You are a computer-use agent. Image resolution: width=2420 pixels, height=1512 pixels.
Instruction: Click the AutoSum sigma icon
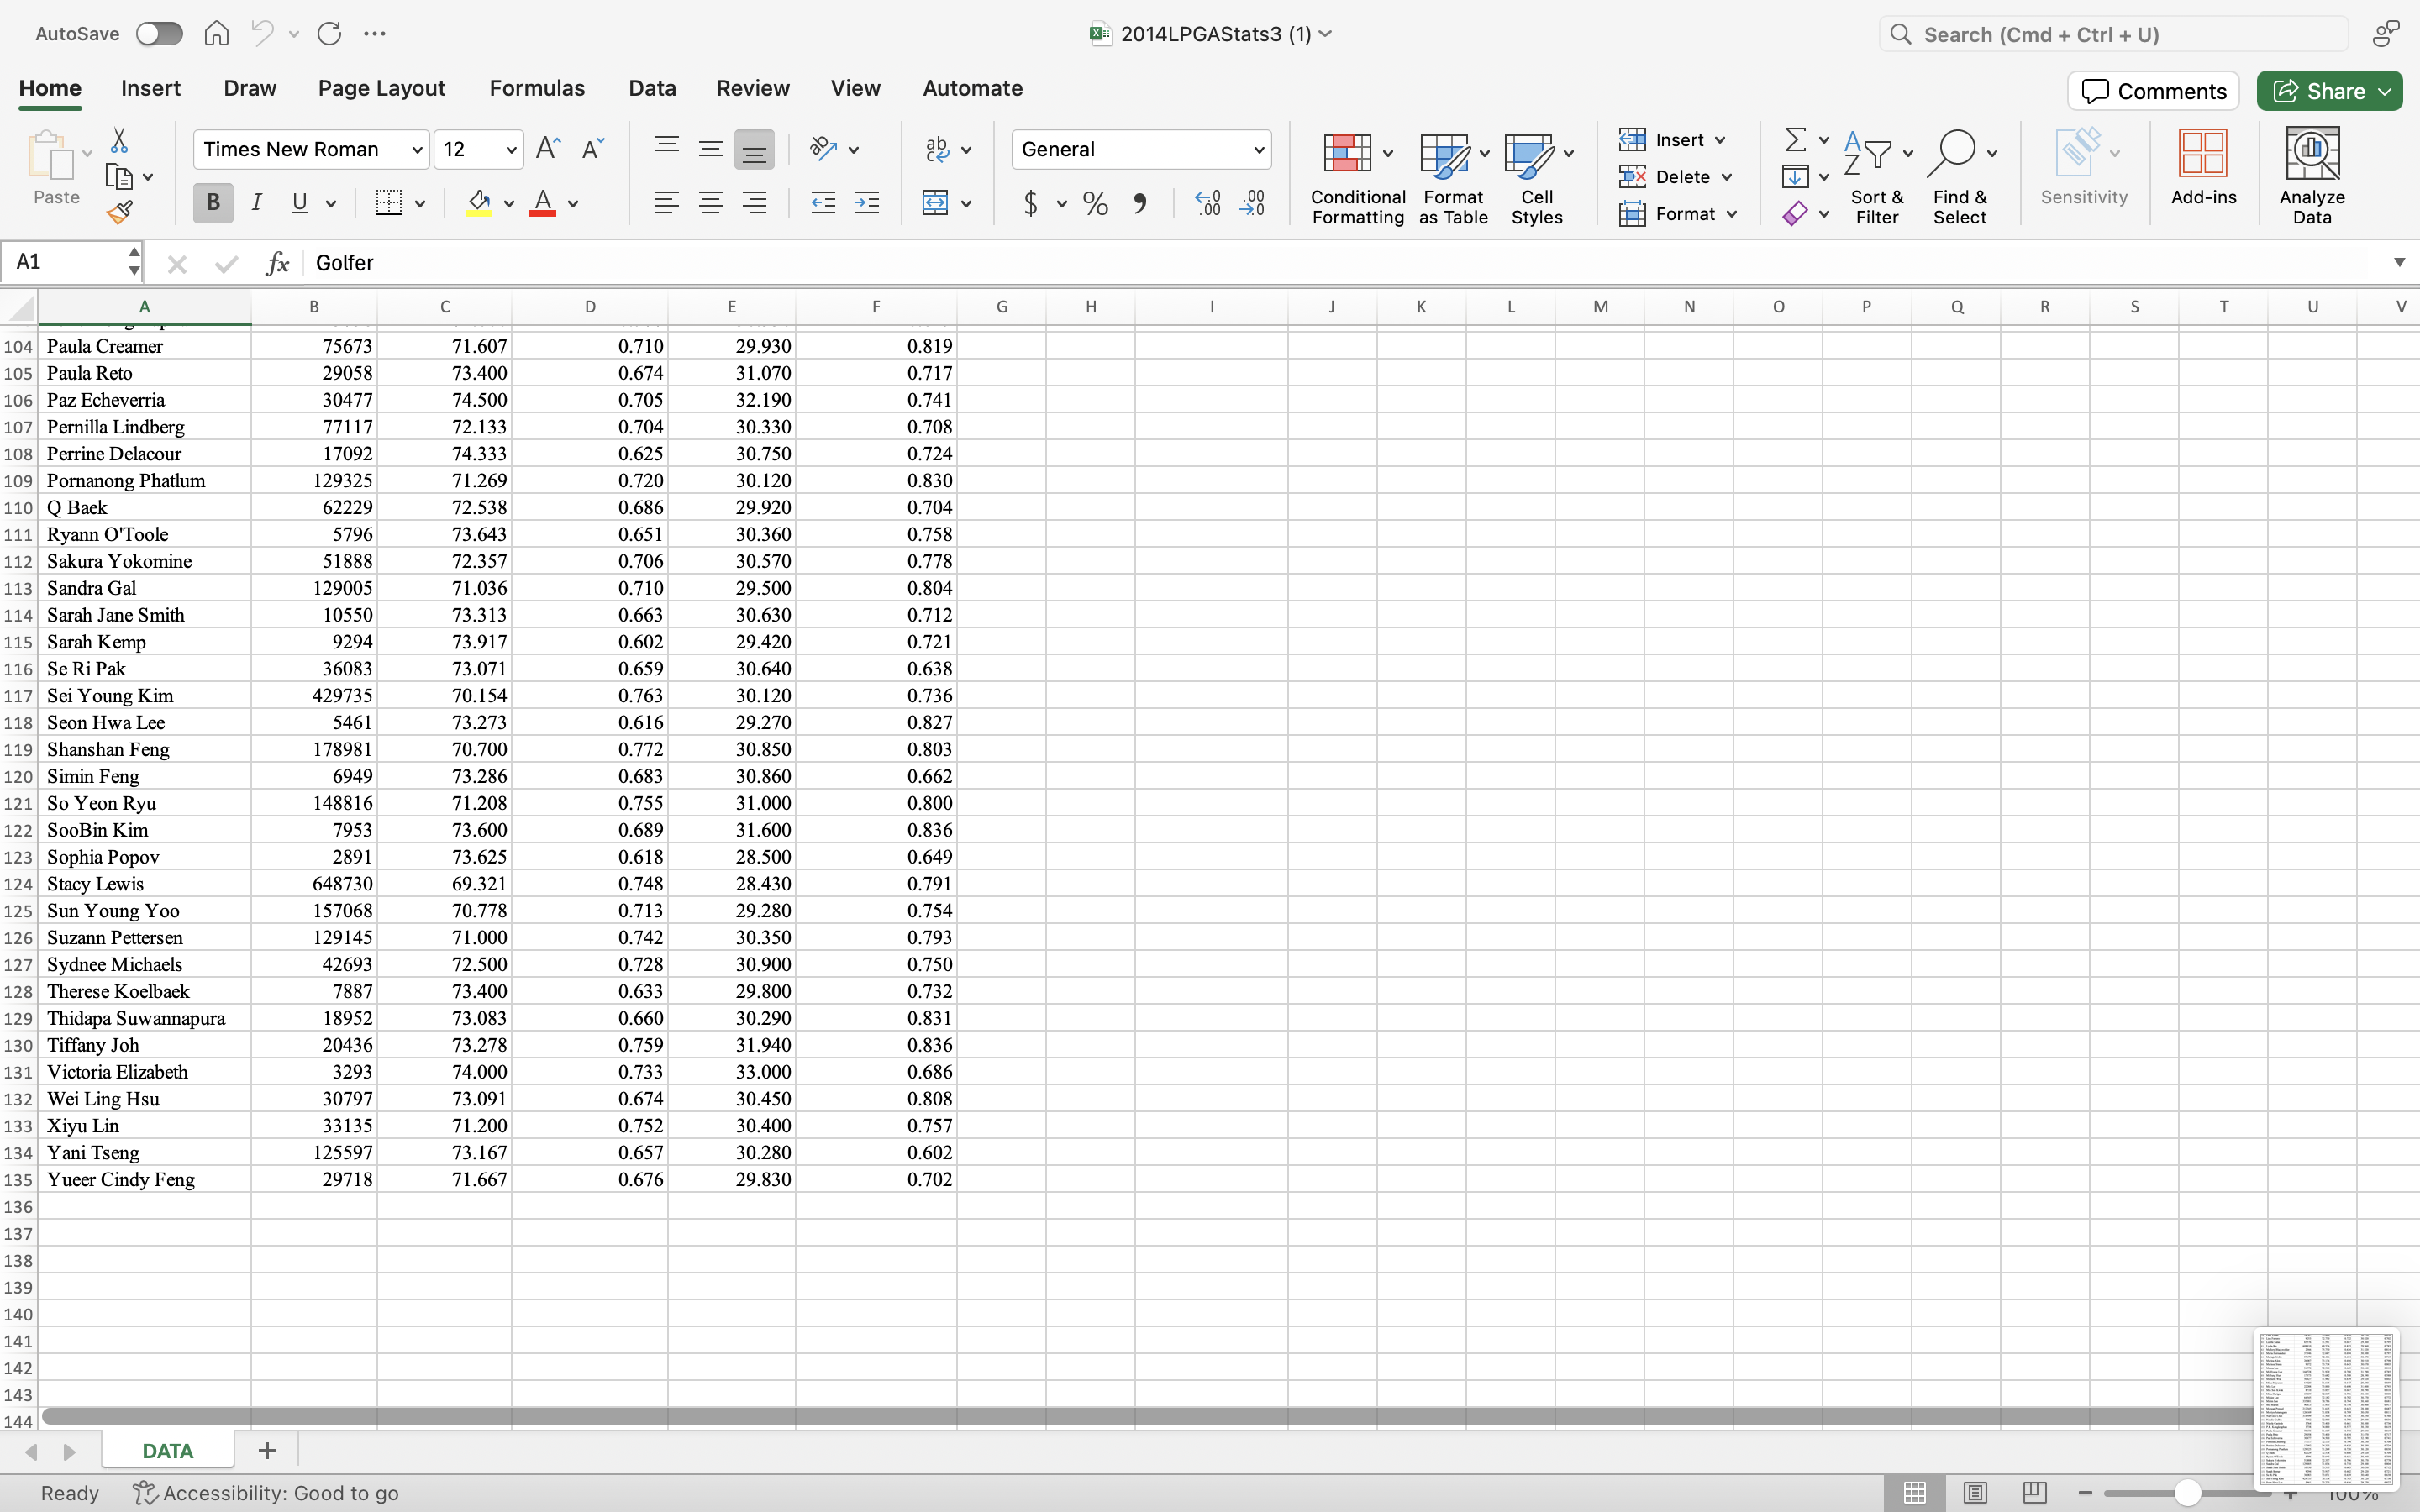(x=1795, y=139)
